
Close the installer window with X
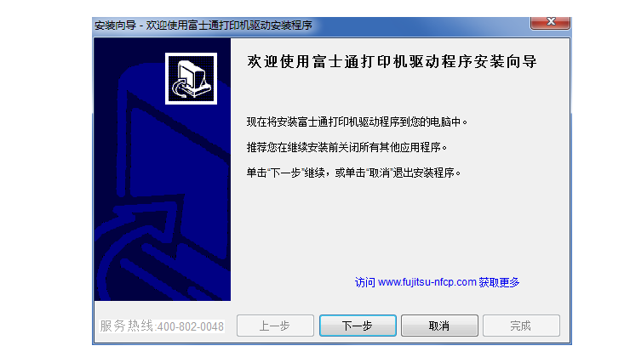coord(550,22)
